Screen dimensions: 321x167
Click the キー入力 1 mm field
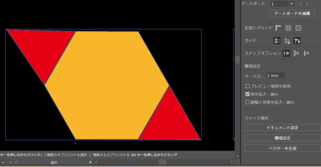tap(276, 76)
